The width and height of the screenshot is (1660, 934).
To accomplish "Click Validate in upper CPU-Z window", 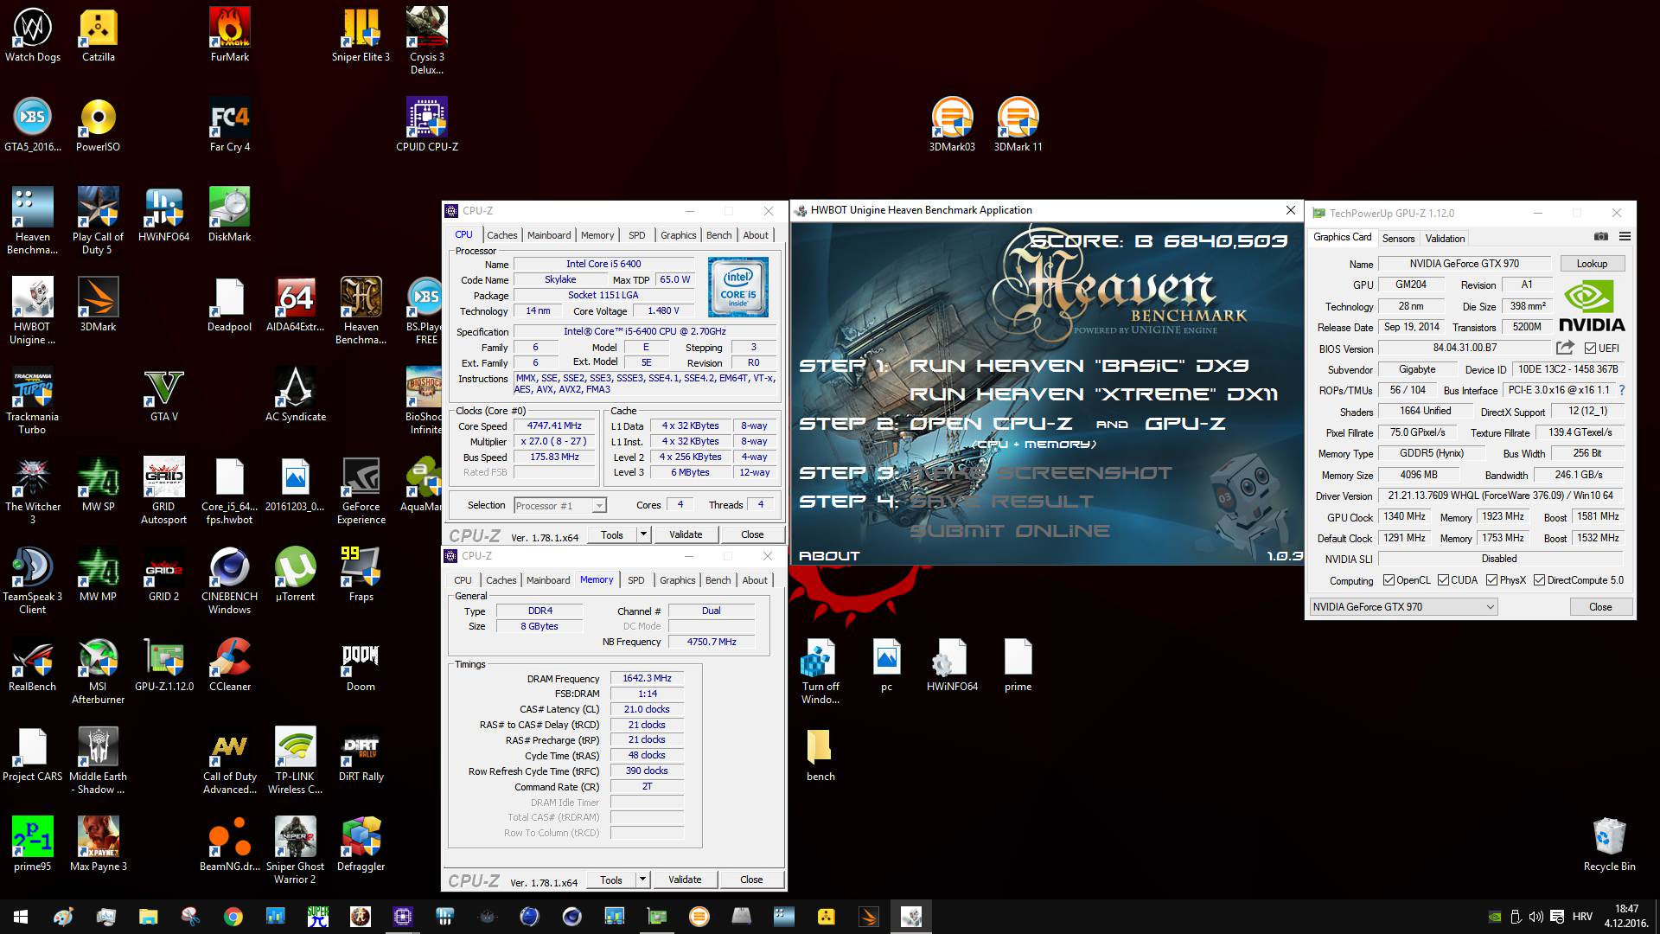I will pyautogui.click(x=686, y=534).
